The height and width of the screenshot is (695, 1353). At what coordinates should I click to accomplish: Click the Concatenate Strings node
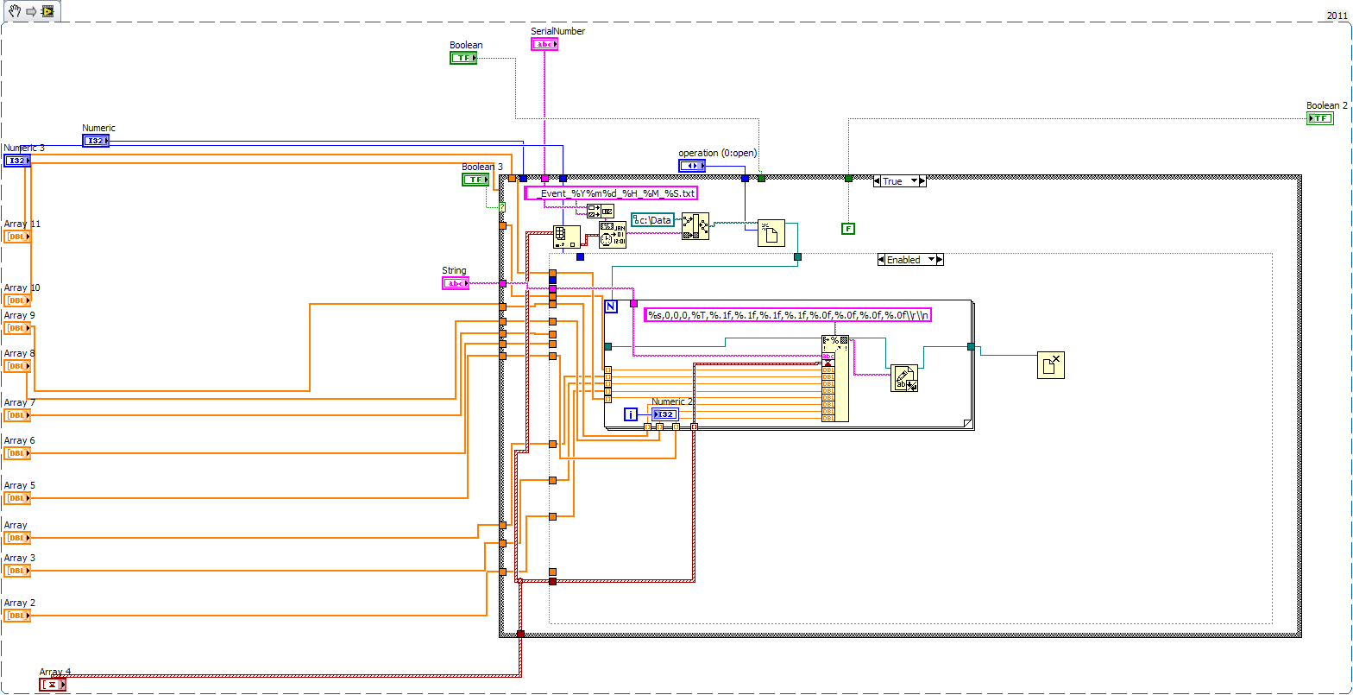coord(601,211)
